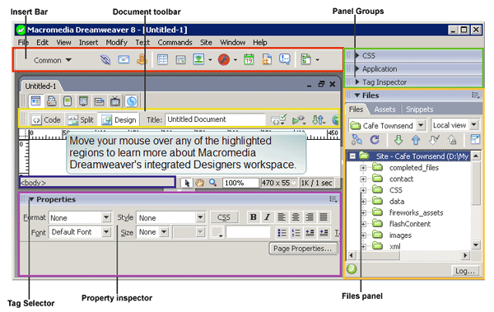Click the Title field Untitled Document
The height and width of the screenshot is (312, 494).
click(x=215, y=119)
